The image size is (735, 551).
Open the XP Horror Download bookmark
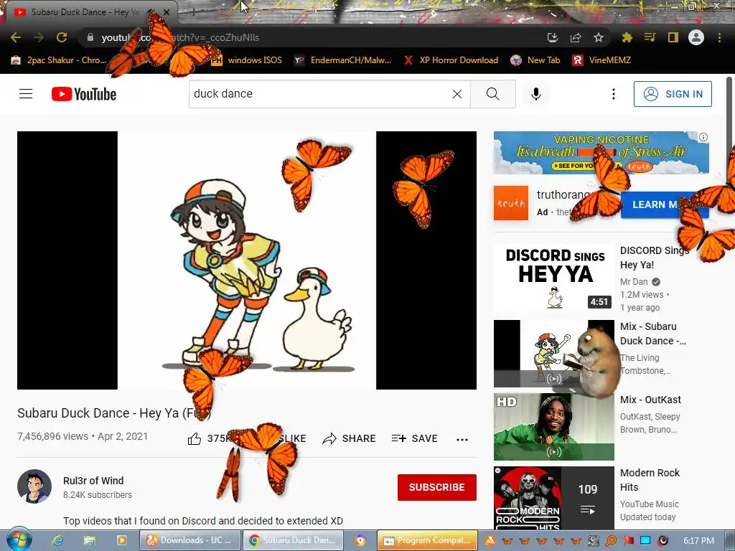pyautogui.click(x=451, y=60)
